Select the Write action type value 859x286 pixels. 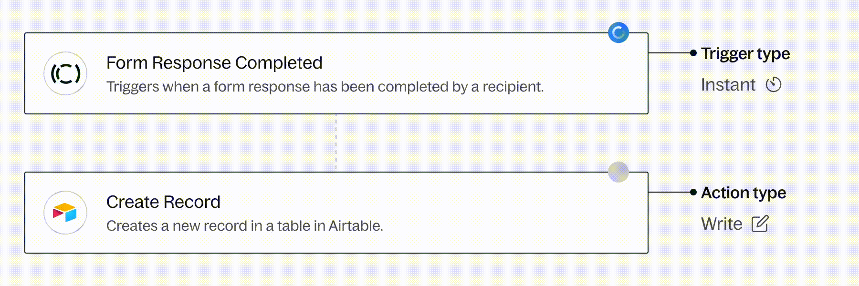coord(722,224)
